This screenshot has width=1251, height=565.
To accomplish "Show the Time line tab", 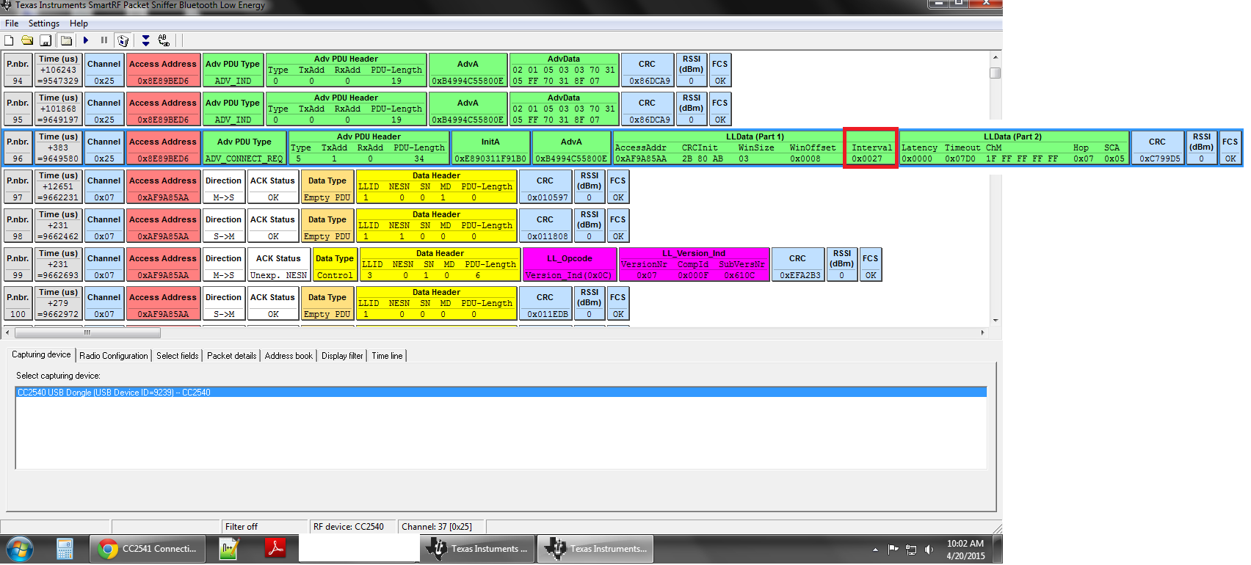I will pos(387,356).
